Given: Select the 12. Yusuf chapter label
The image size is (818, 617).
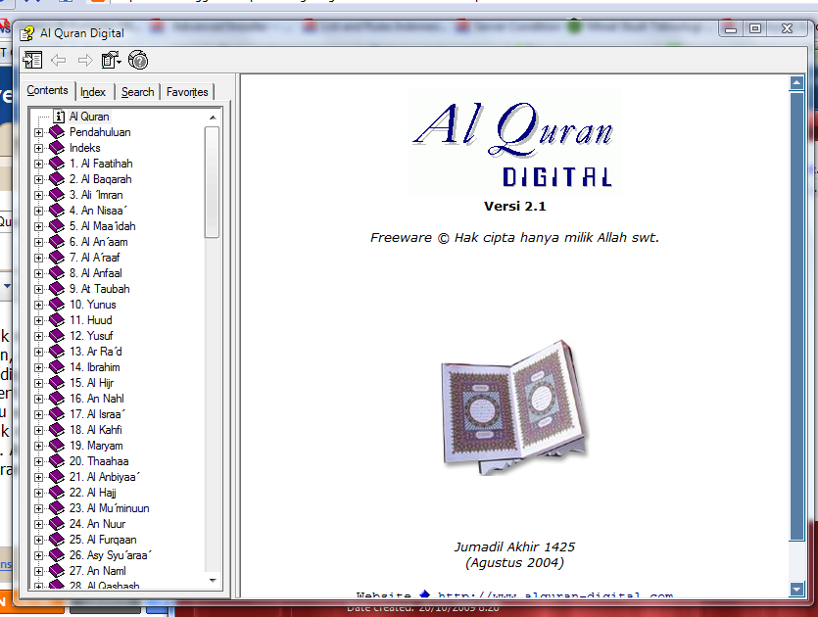Looking at the screenshot, I should tap(91, 335).
